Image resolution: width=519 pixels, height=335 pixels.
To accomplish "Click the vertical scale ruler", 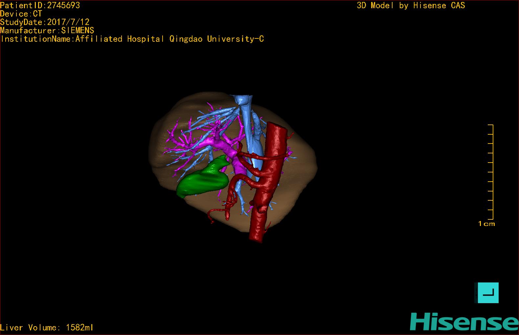I will [x=491, y=172].
